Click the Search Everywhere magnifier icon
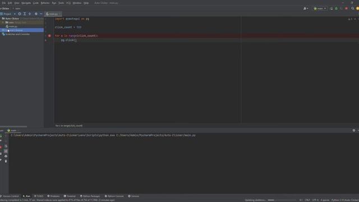 (353, 8)
